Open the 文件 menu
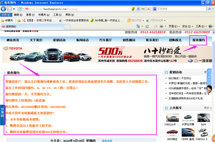215x142 pixels. click(6, 15)
